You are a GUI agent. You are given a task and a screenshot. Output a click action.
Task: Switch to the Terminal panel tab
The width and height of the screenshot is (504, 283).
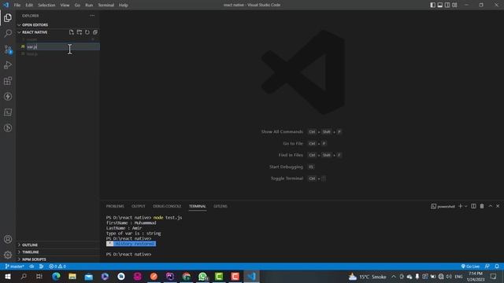point(198,206)
